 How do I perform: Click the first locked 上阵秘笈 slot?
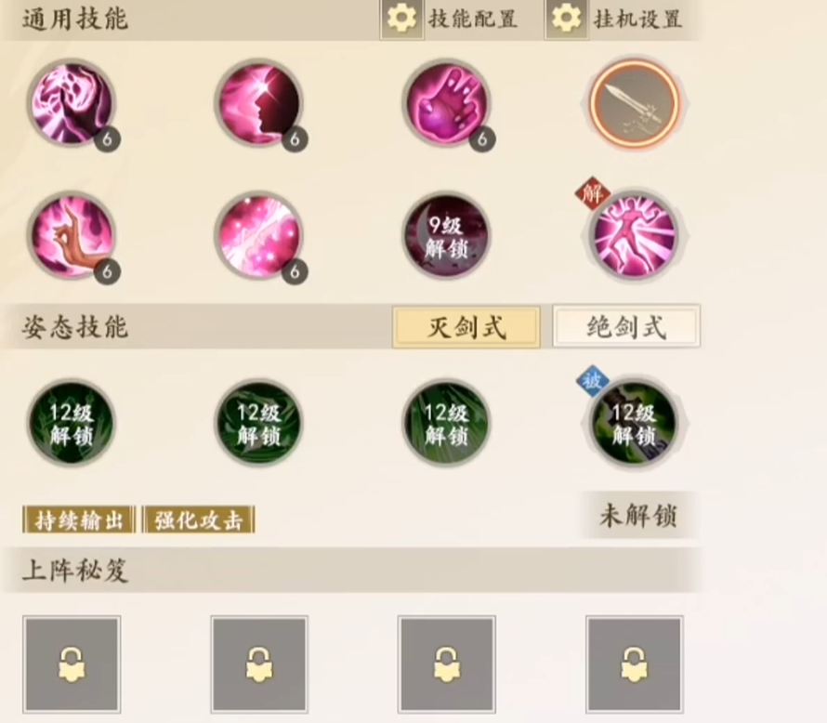(x=72, y=664)
